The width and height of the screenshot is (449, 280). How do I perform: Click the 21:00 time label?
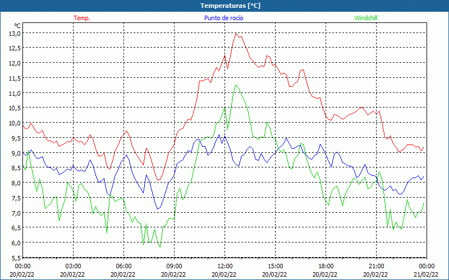tap(377, 267)
